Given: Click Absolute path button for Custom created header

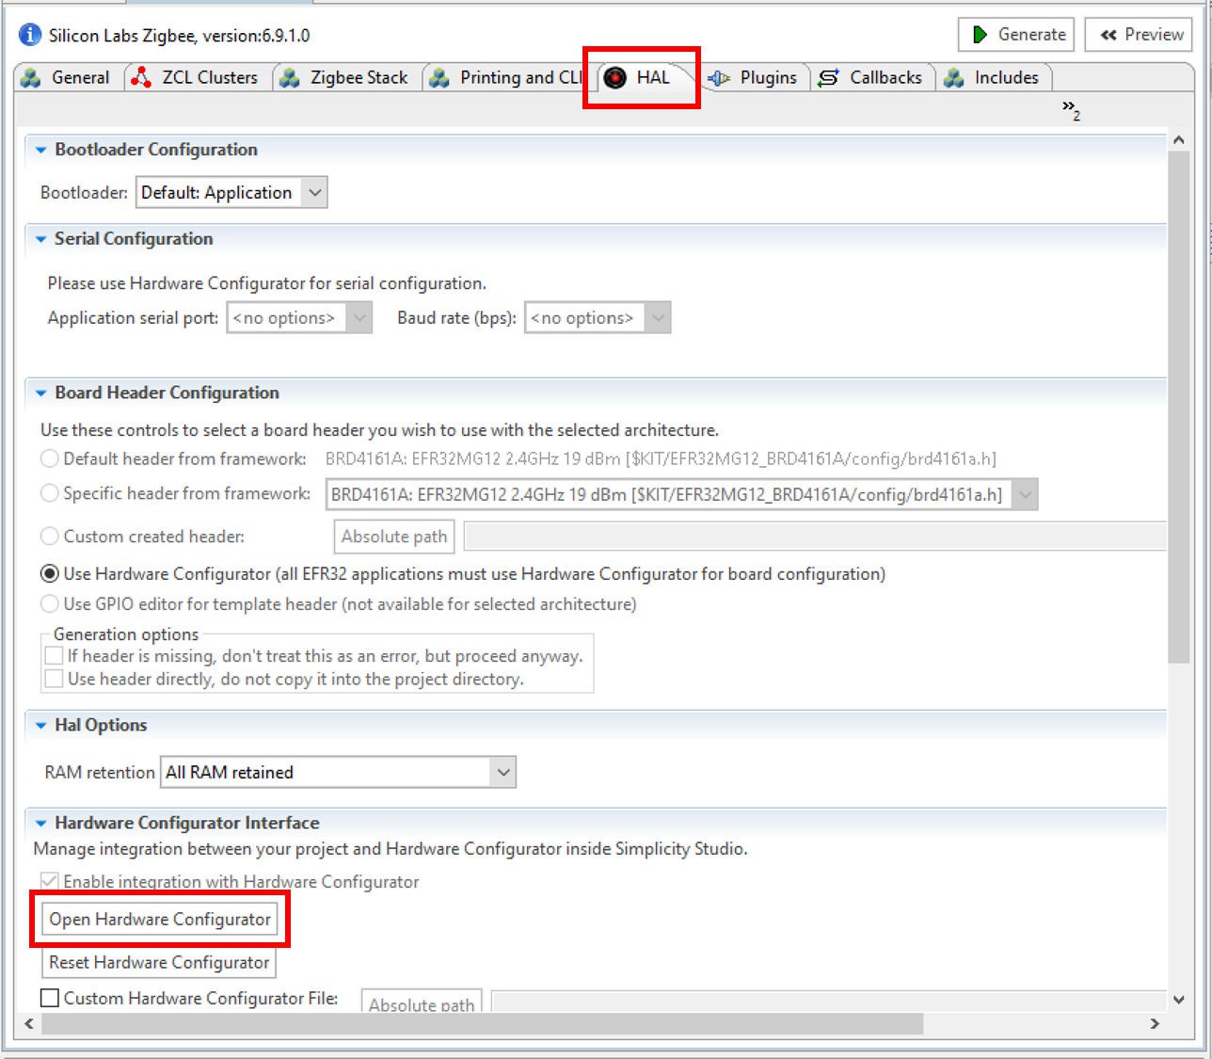Looking at the screenshot, I should (x=394, y=537).
